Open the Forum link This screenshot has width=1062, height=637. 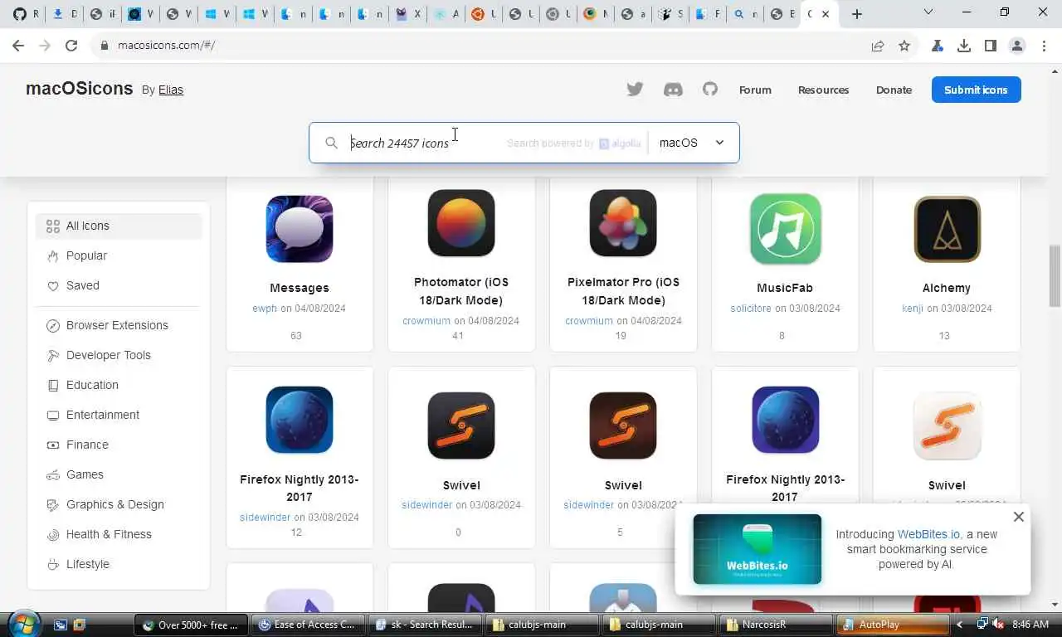[755, 90]
